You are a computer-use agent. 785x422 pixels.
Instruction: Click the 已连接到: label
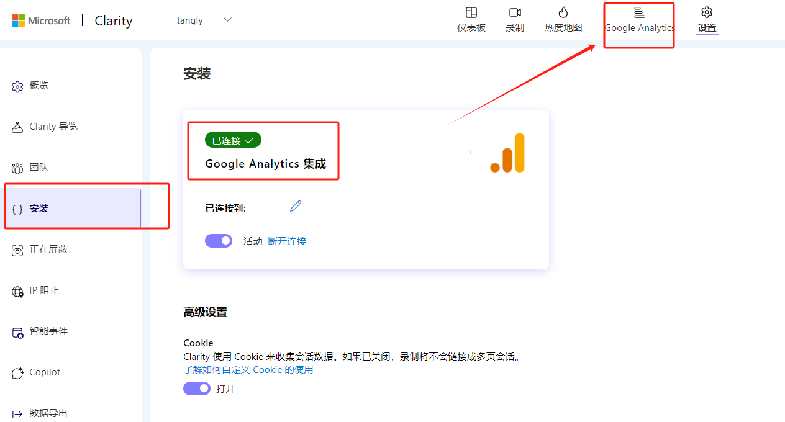pos(225,209)
